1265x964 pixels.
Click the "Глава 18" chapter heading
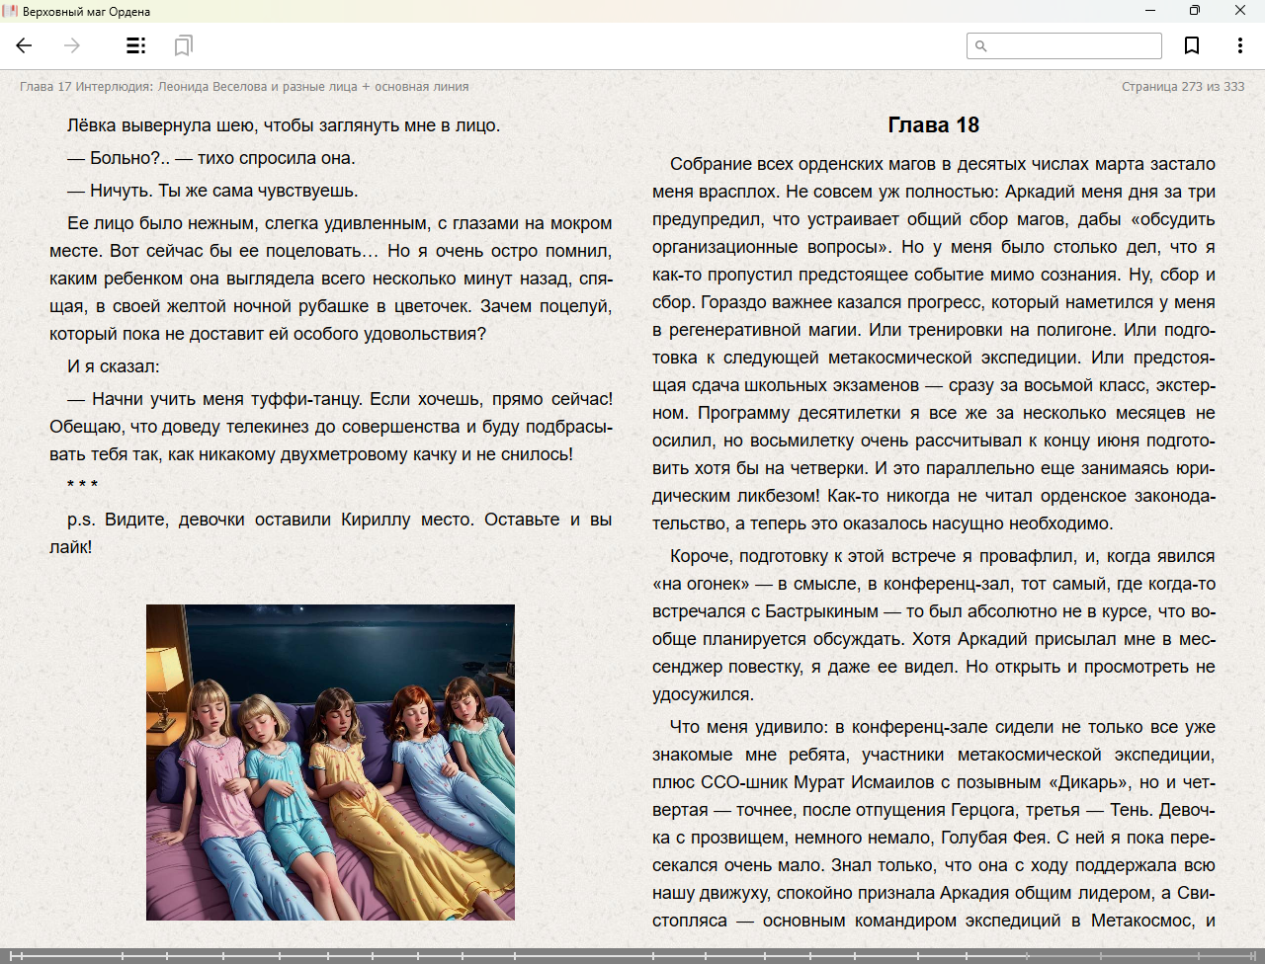(x=933, y=125)
